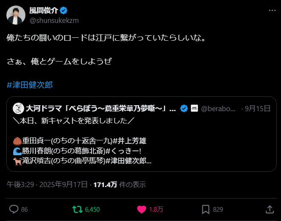
Task: Toggle the pink heart like icon
Action: click(x=142, y=210)
